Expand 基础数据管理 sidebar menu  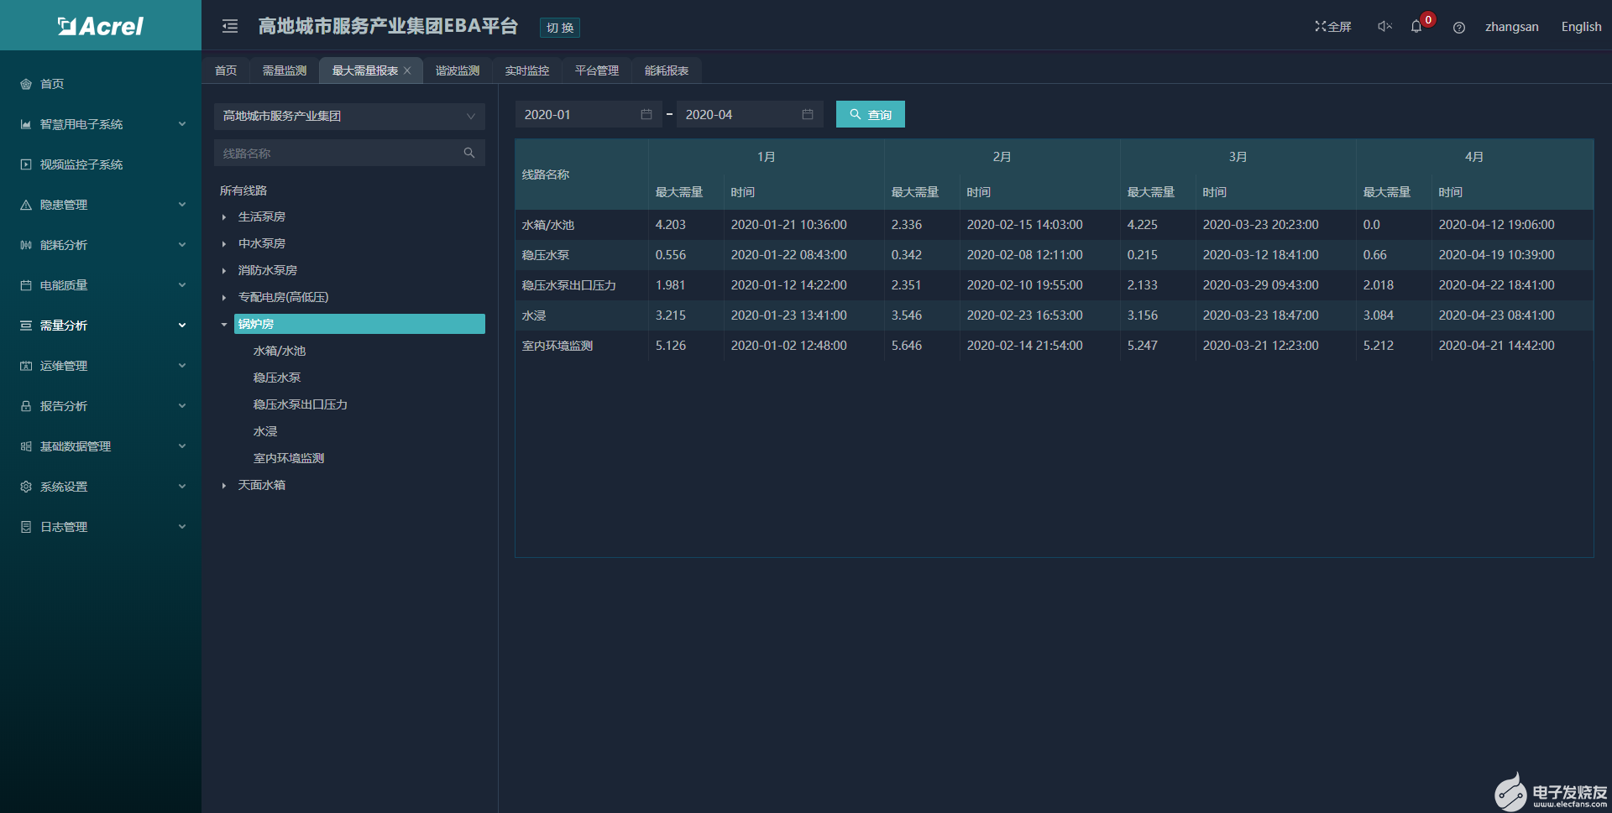pos(101,446)
